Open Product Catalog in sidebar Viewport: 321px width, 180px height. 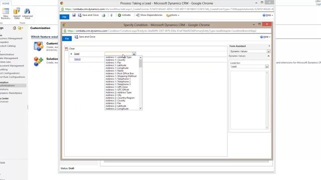tap(8, 46)
